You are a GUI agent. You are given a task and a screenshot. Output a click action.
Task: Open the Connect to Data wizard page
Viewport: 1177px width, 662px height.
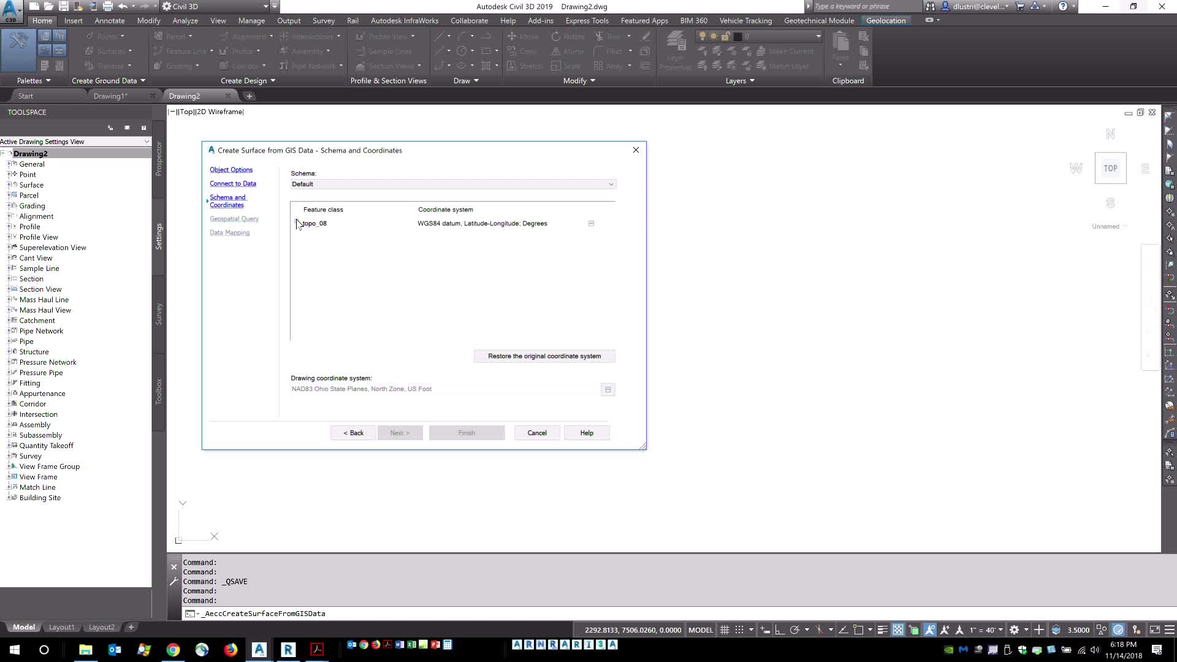point(233,183)
